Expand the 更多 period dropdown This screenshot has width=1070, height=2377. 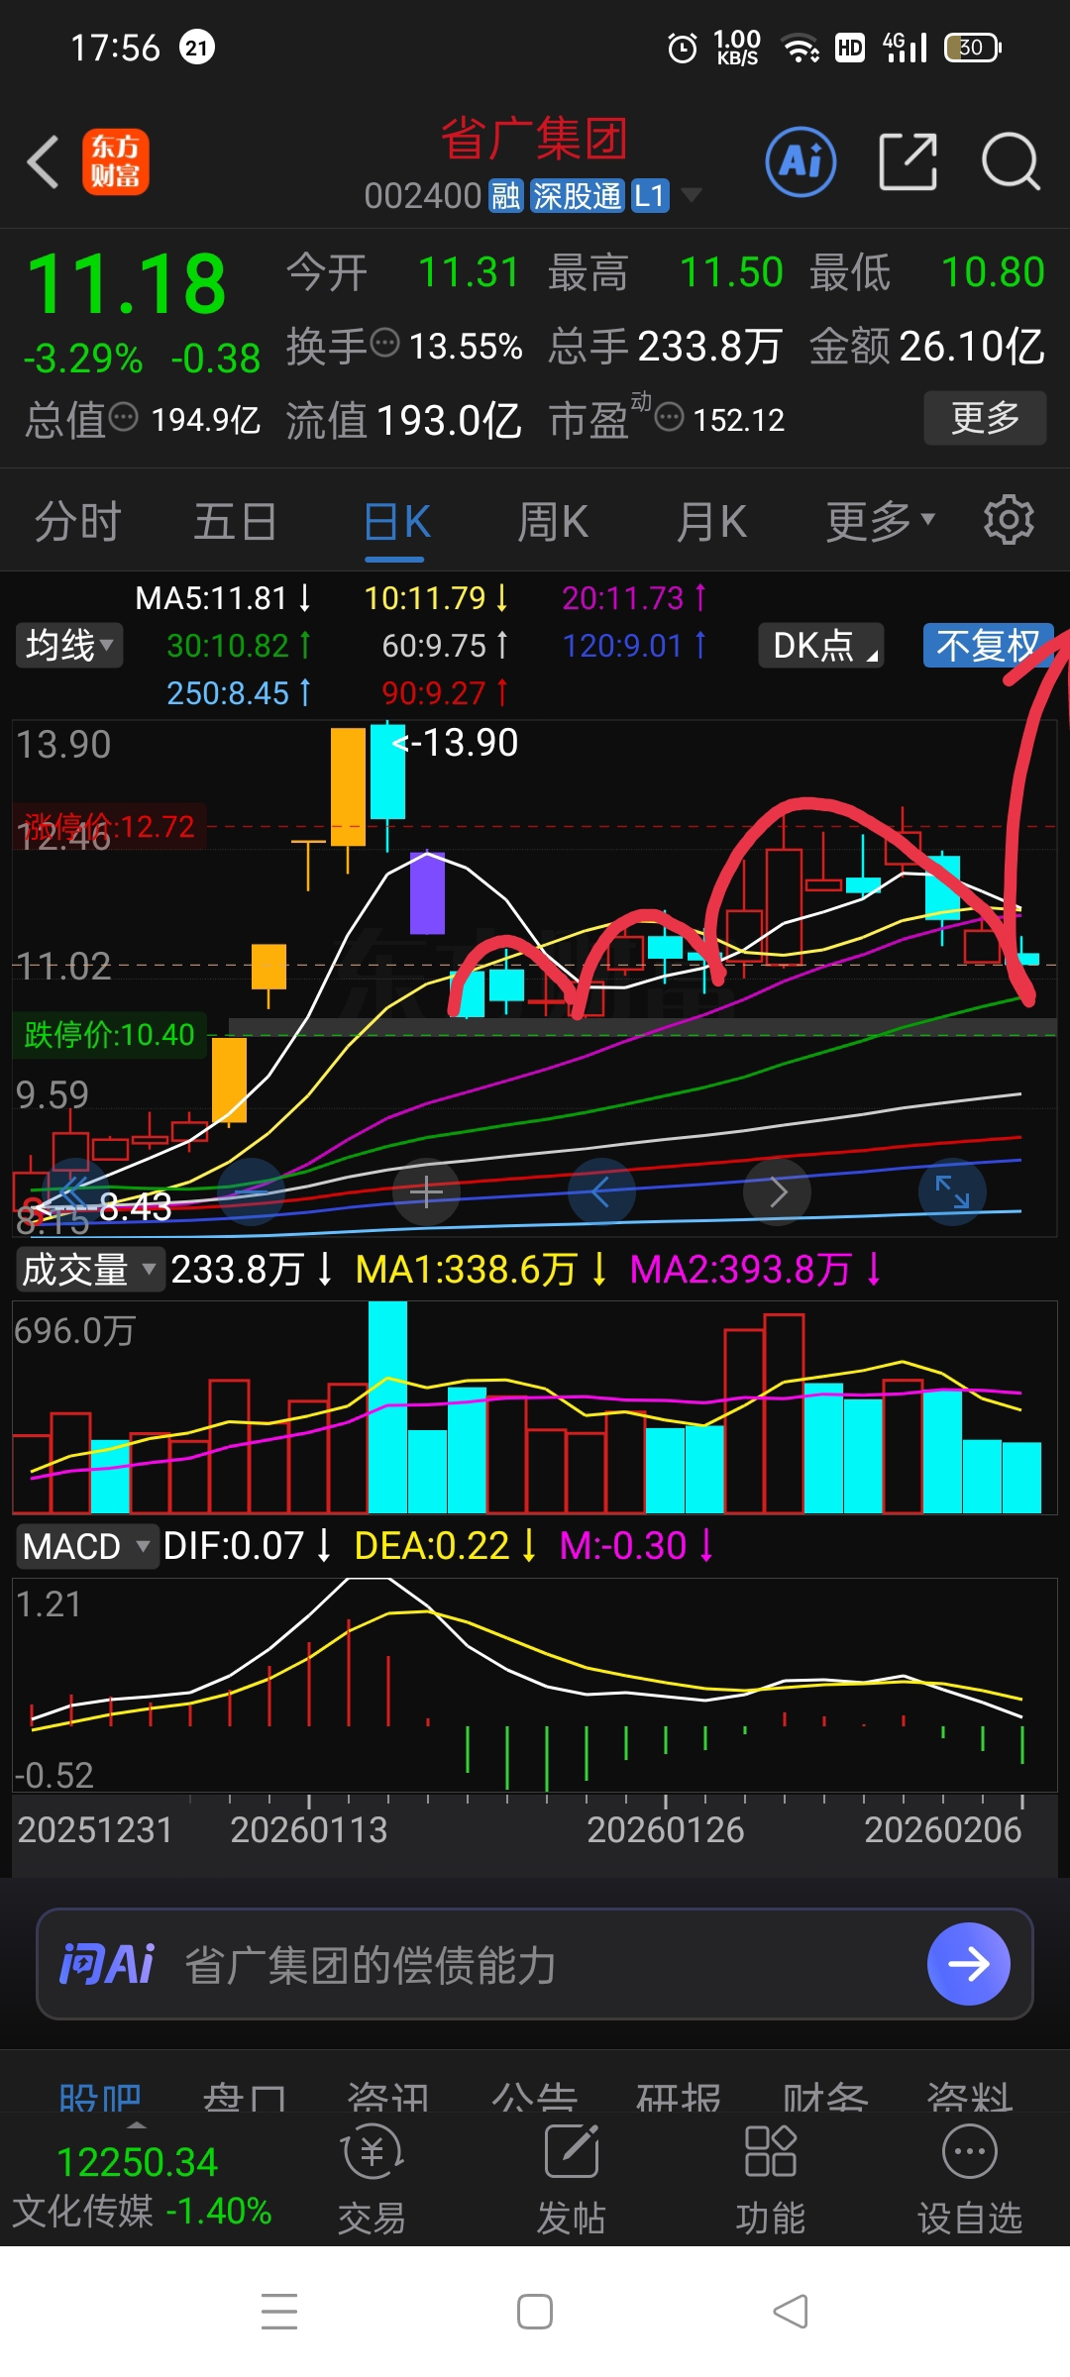[880, 522]
